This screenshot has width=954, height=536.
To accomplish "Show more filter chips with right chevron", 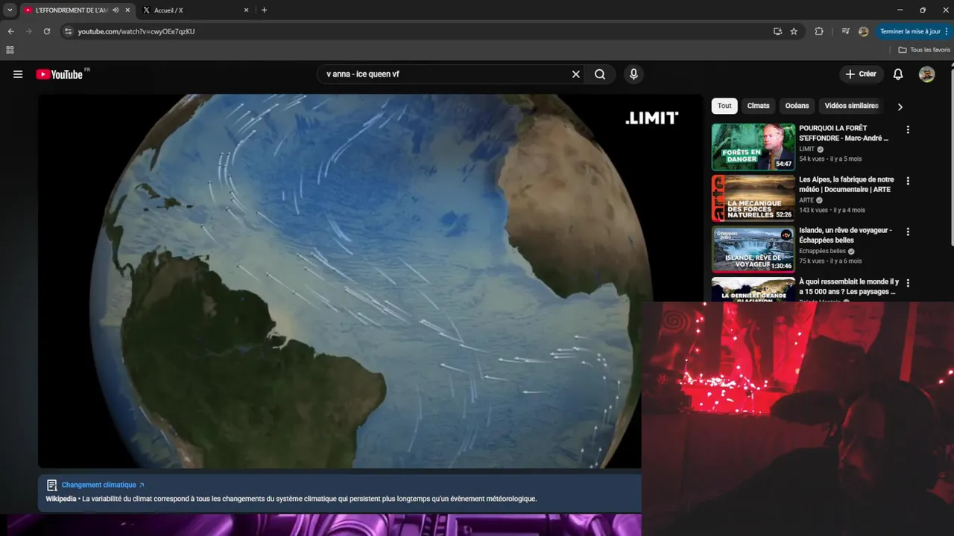I will pyautogui.click(x=900, y=106).
